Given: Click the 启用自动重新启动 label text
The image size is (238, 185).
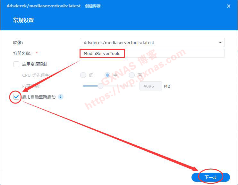Looking at the screenshot, I should (39, 97).
